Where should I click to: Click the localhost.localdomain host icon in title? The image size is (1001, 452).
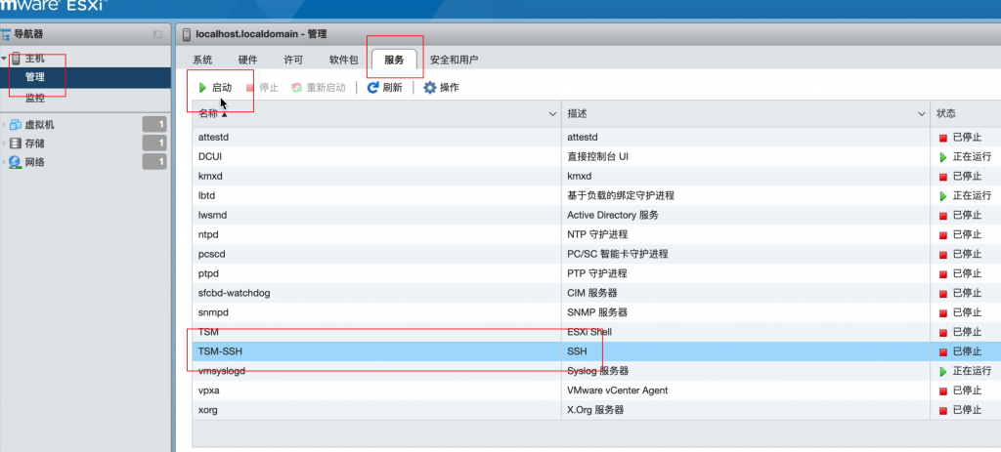pyautogui.click(x=187, y=34)
